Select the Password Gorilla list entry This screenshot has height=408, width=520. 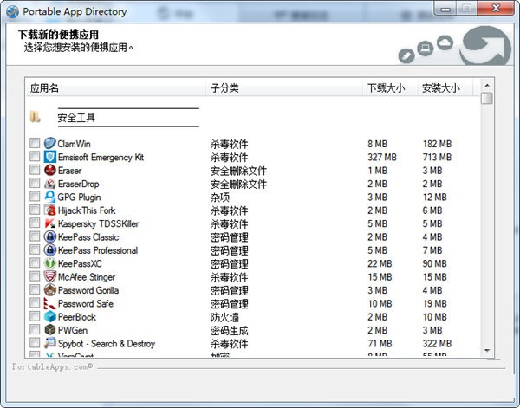click(x=88, y=291)
